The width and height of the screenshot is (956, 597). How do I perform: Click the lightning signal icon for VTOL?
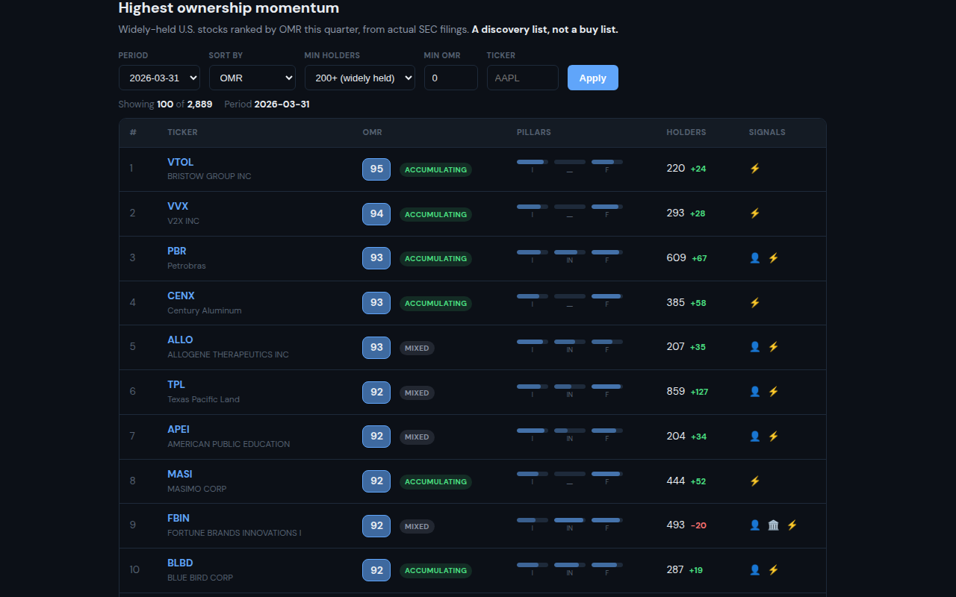pos(754,169)
